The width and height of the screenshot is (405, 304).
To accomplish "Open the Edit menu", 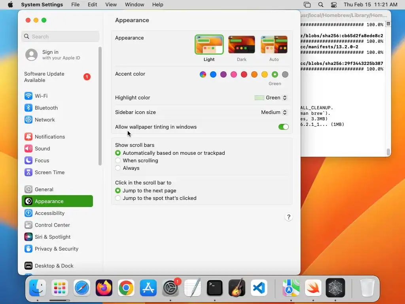I will 92,5.
